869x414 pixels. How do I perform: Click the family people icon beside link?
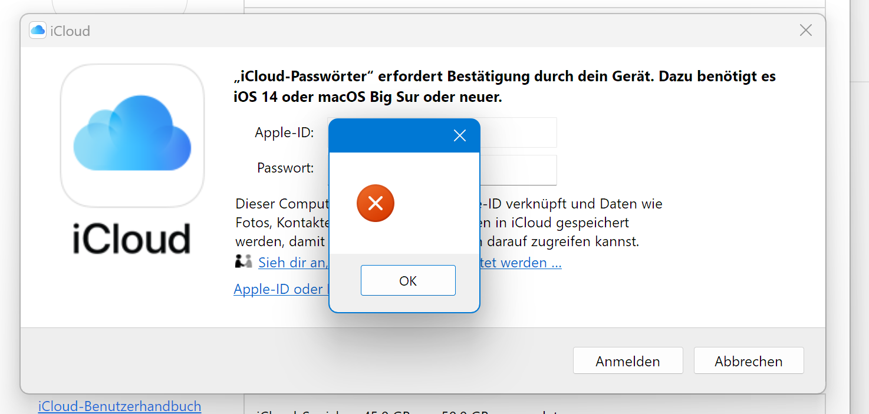click(243, 262)
